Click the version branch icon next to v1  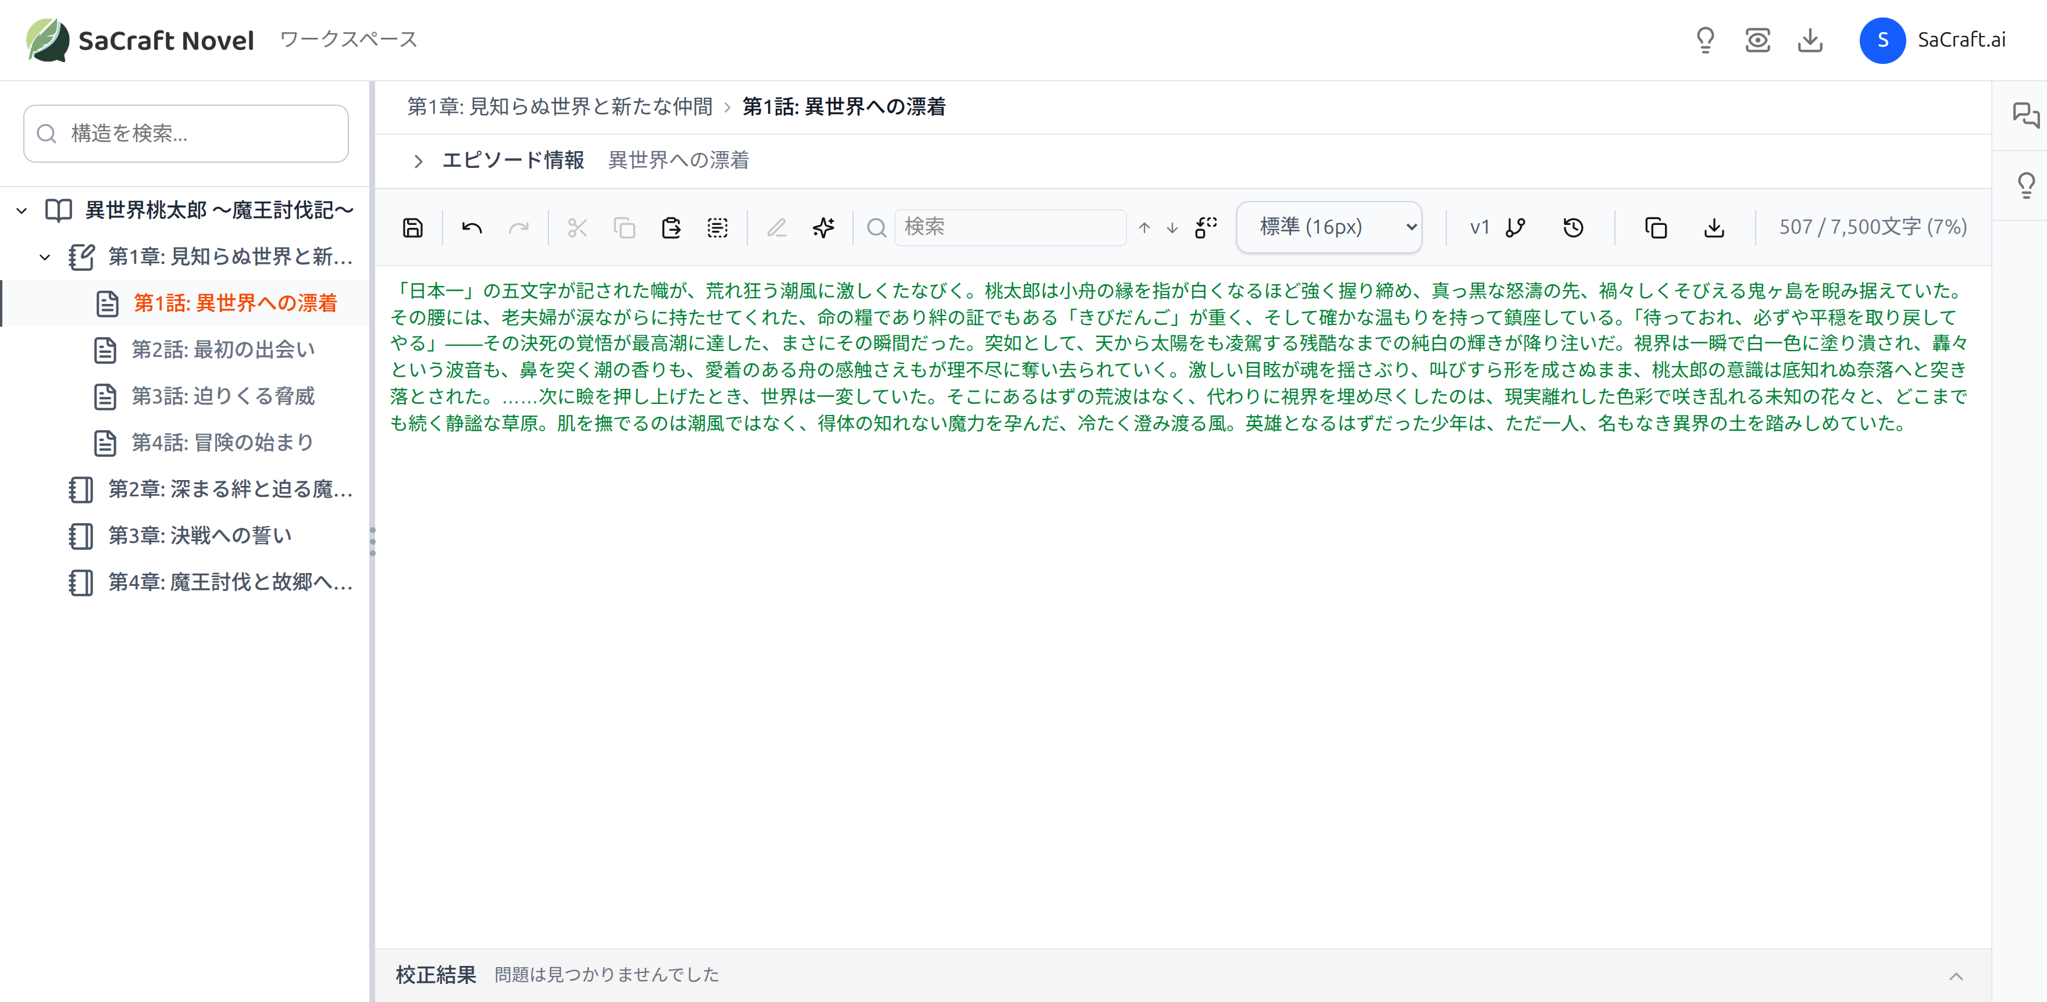pos(1515,228)
